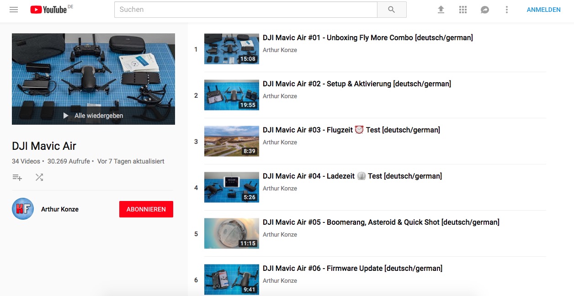Open Arthur Konze channel avatar
Screen dimensions: 574x296
23,209
